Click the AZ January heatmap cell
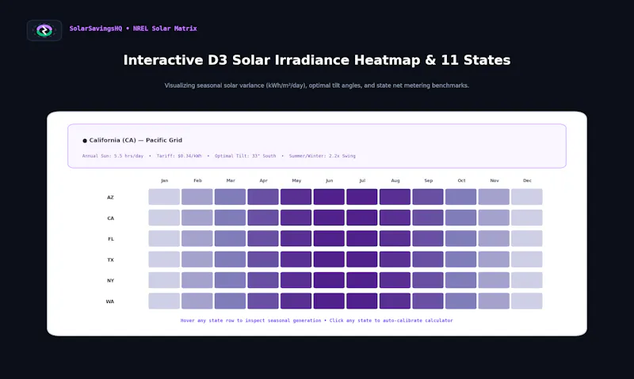 click(x=164, y=197)
